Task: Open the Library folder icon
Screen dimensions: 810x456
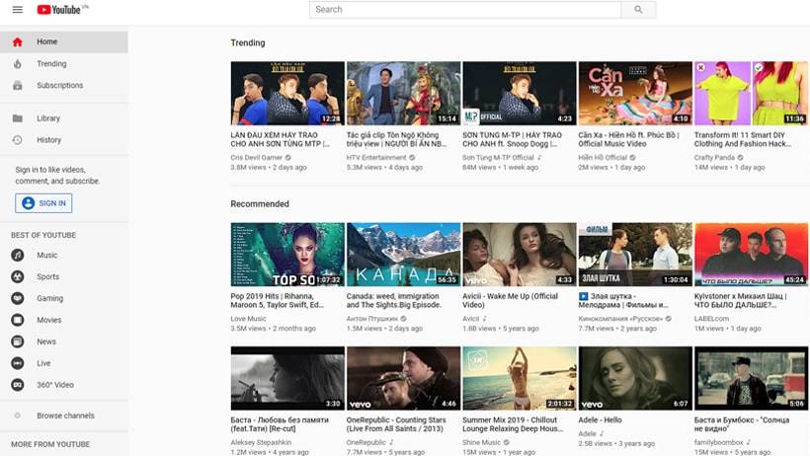Action: click(17, 118)
